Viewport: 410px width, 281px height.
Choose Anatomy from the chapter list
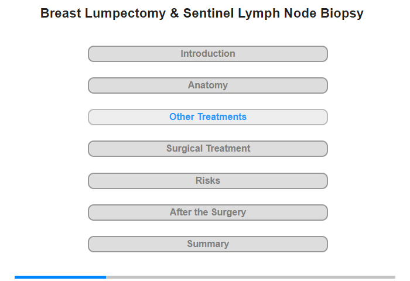[x=207, y=85]
